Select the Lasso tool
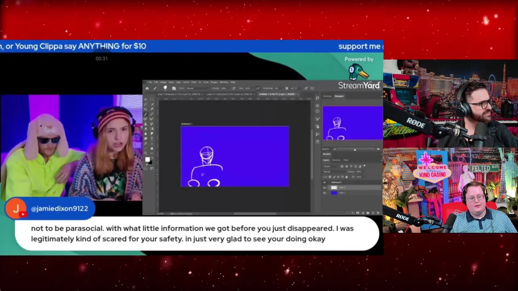Viewport: 518px width, 291px height. tap(145, 104)
